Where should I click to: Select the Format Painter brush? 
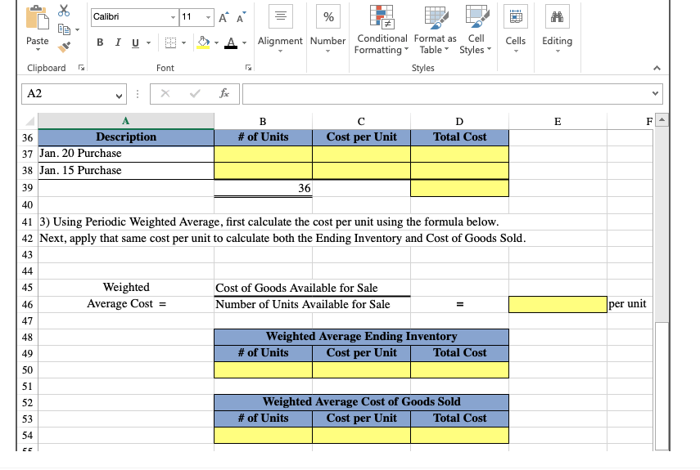65,47
